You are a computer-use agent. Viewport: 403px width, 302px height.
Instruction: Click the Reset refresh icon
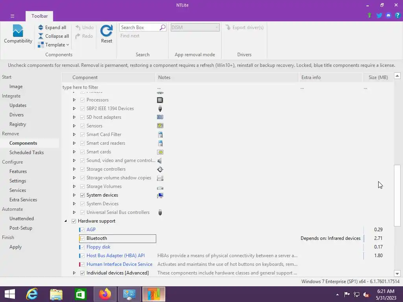(106, 31)
